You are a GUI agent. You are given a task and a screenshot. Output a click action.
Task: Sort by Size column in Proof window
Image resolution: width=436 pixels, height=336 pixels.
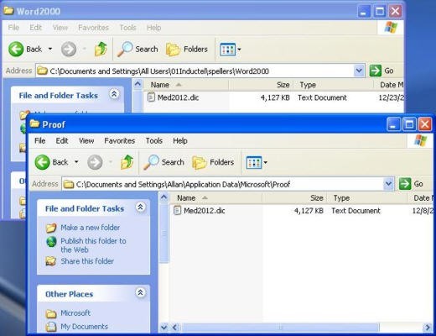(x=294, y=198)
